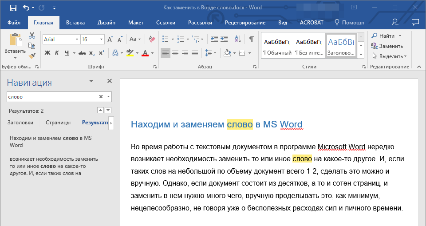Screen dimensions: 426x226
Task: Toggle italic К formatting
Action: point(57,53)
